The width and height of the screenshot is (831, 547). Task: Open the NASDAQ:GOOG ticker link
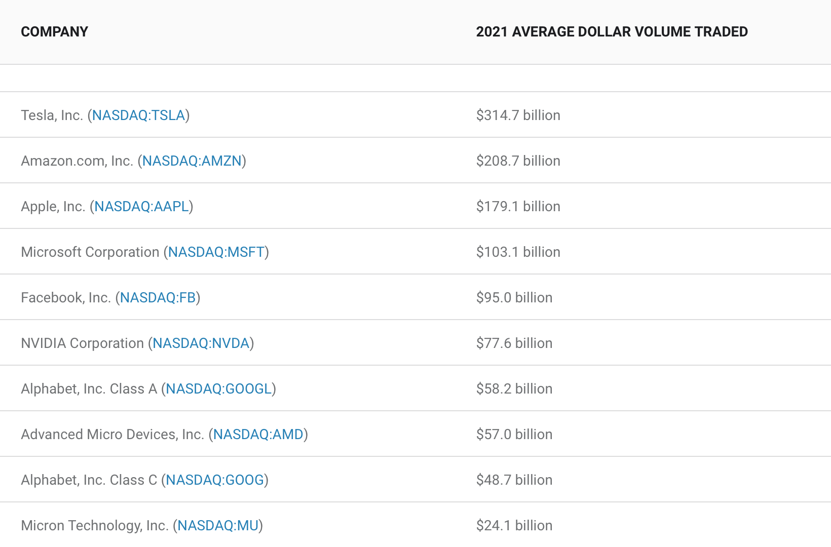click(215, 480)
